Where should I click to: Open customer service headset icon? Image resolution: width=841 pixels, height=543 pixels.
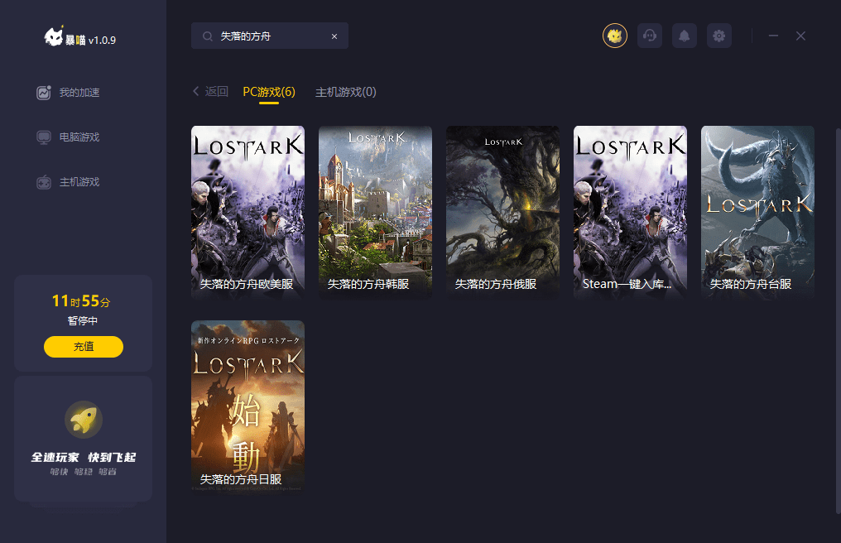pos(650,36)
